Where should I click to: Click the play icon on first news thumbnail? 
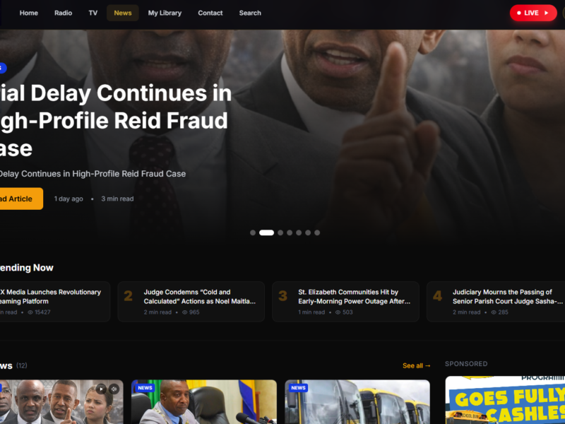(101, 389)
